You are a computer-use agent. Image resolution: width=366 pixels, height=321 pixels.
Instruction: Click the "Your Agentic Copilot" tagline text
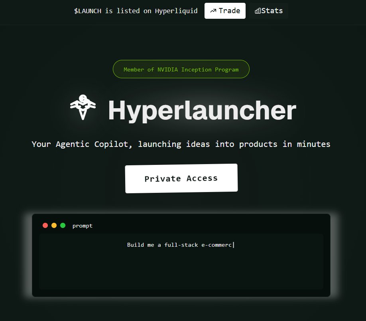(x=181, y=144)
